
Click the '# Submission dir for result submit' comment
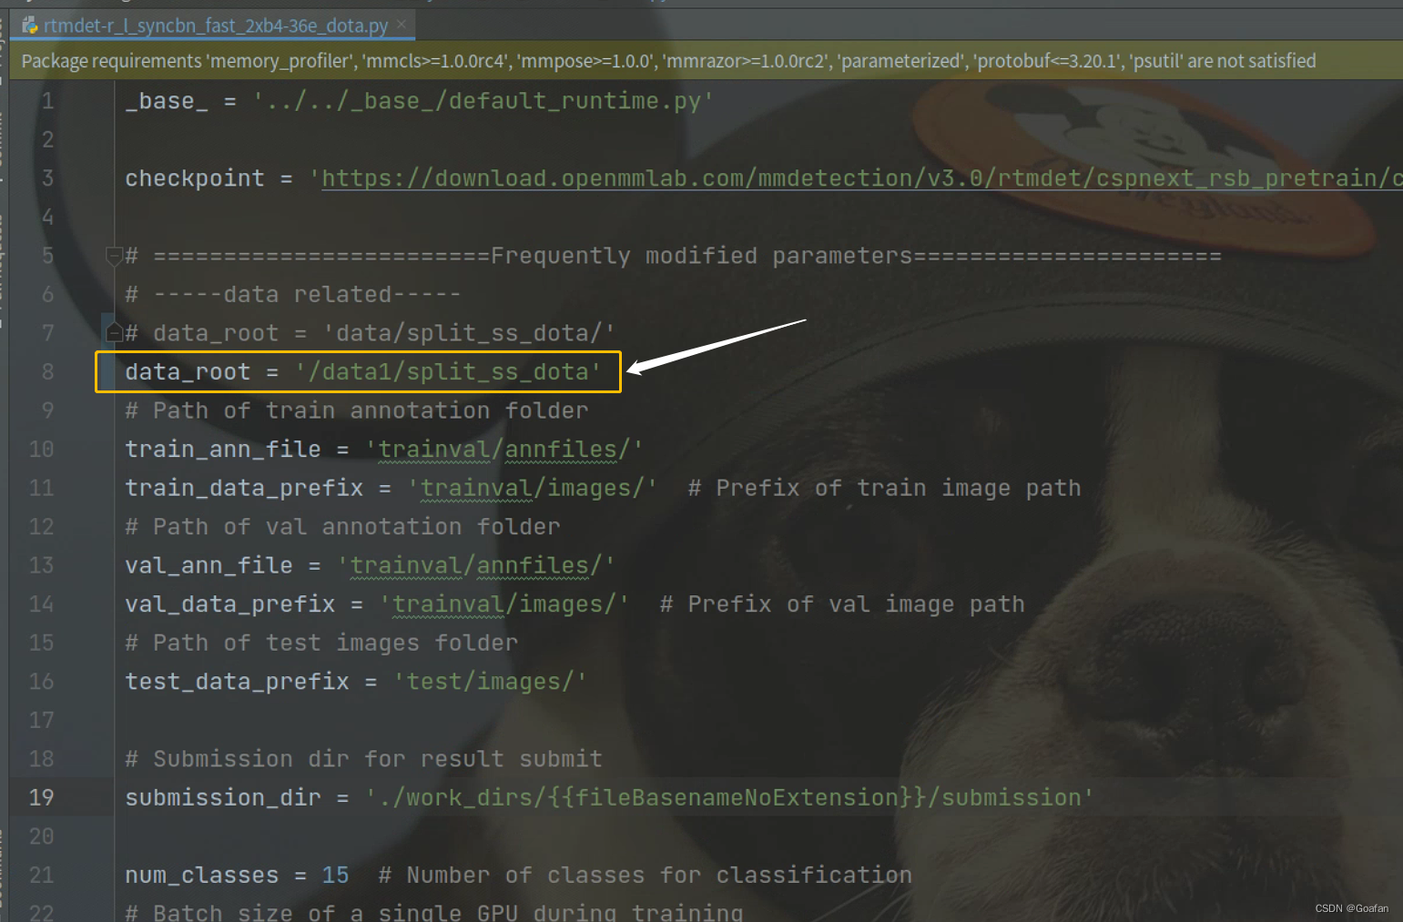[x=364, y=759]
